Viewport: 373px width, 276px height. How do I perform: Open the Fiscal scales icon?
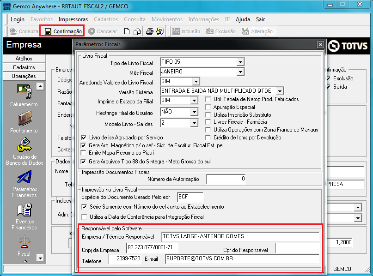[x=24, y=242]
